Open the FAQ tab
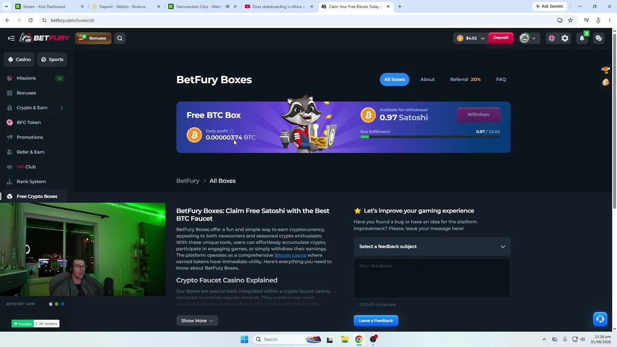The width and height of the screenshot is (617, 347). coord(501,80)
